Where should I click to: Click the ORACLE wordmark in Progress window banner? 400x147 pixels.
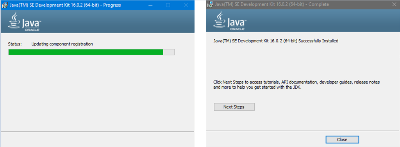(x=32, y=30)
